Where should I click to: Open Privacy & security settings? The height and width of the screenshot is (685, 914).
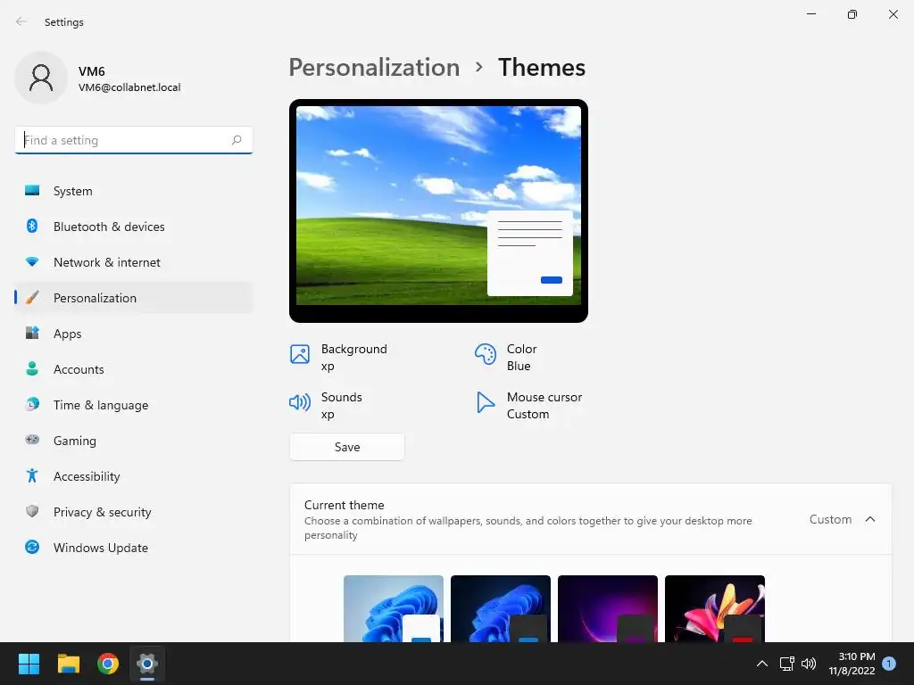(134, 511)
